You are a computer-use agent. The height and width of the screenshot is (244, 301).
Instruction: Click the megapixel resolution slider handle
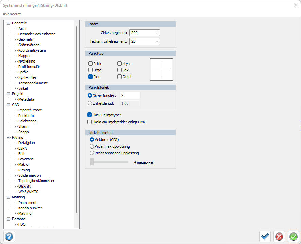tap(92, 162)
